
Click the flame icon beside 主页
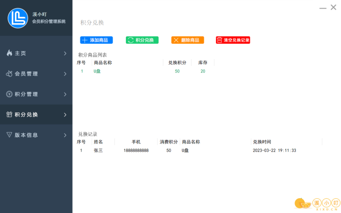[x=9, y=53]
